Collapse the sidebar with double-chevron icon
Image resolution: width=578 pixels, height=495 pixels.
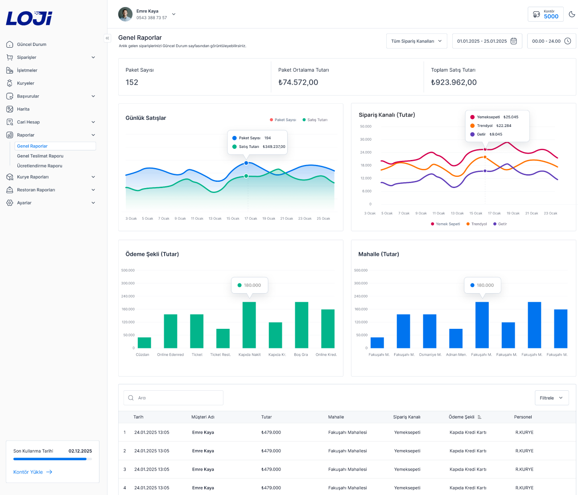point(107,38)
